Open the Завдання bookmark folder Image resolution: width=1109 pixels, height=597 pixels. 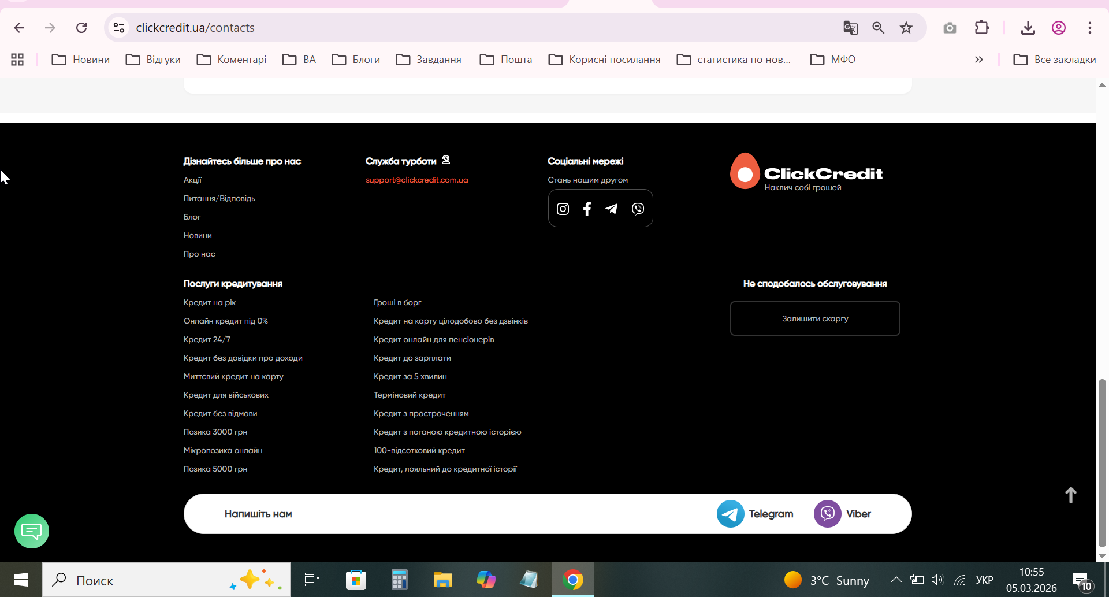point(429,60)
